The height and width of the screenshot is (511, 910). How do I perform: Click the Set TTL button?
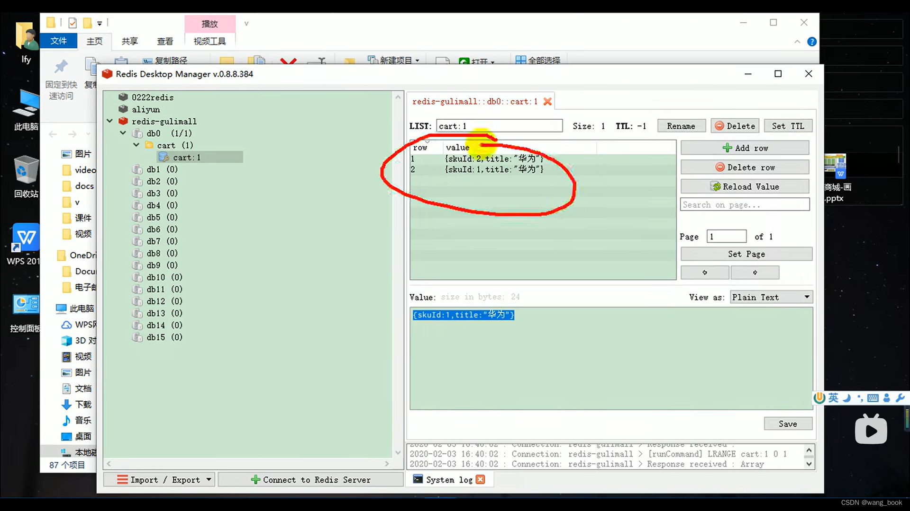click(x=788, y=126)
